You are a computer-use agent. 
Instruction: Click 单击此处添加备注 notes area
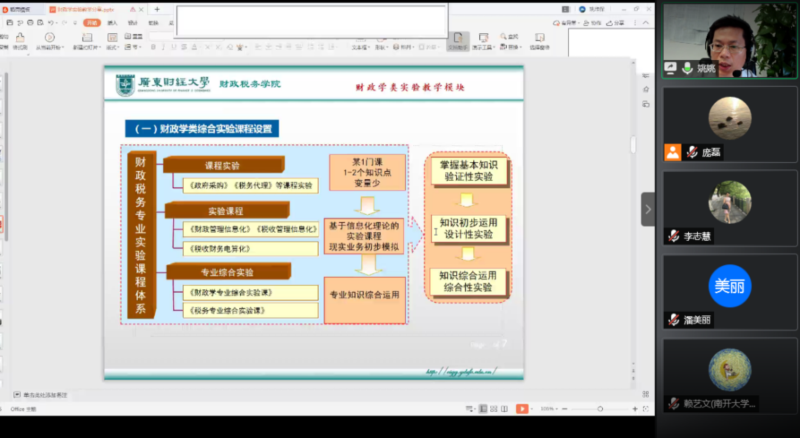click(x=45, y=395)
